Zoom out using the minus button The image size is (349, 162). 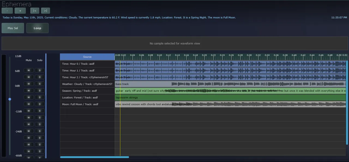(7, 10)
